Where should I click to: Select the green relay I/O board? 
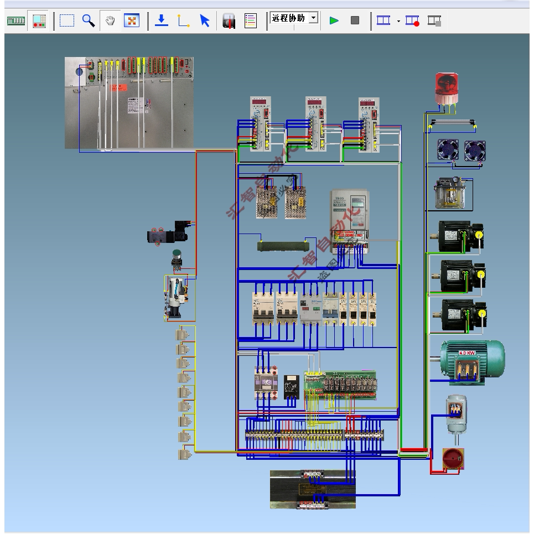(x=340, y=385)
